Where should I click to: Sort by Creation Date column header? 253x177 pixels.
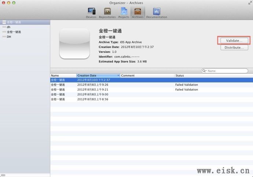(x=98, y=75)
